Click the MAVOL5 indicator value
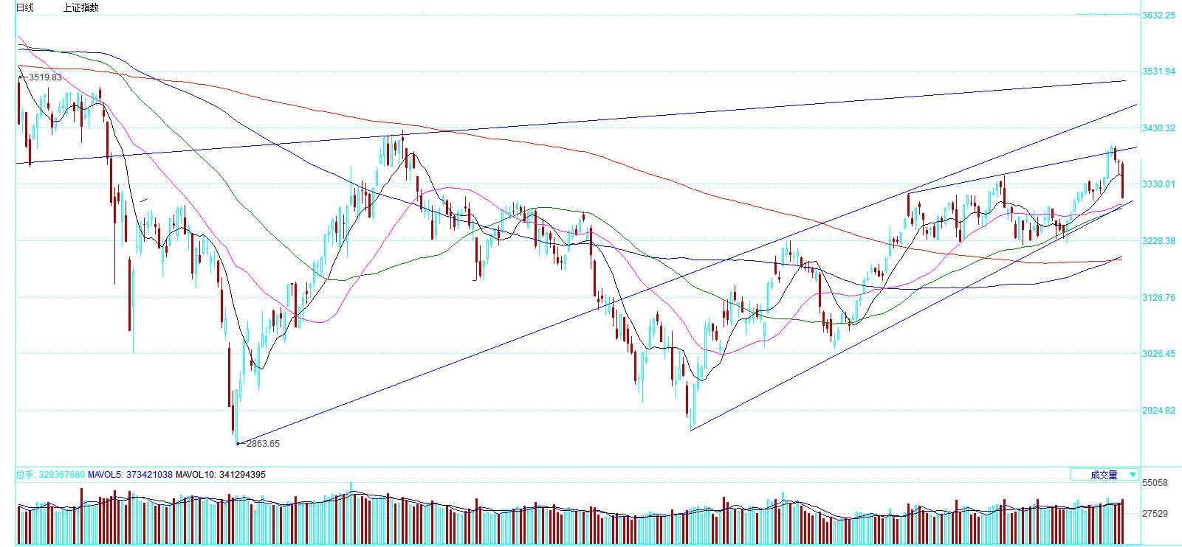 tap(130, 475)
